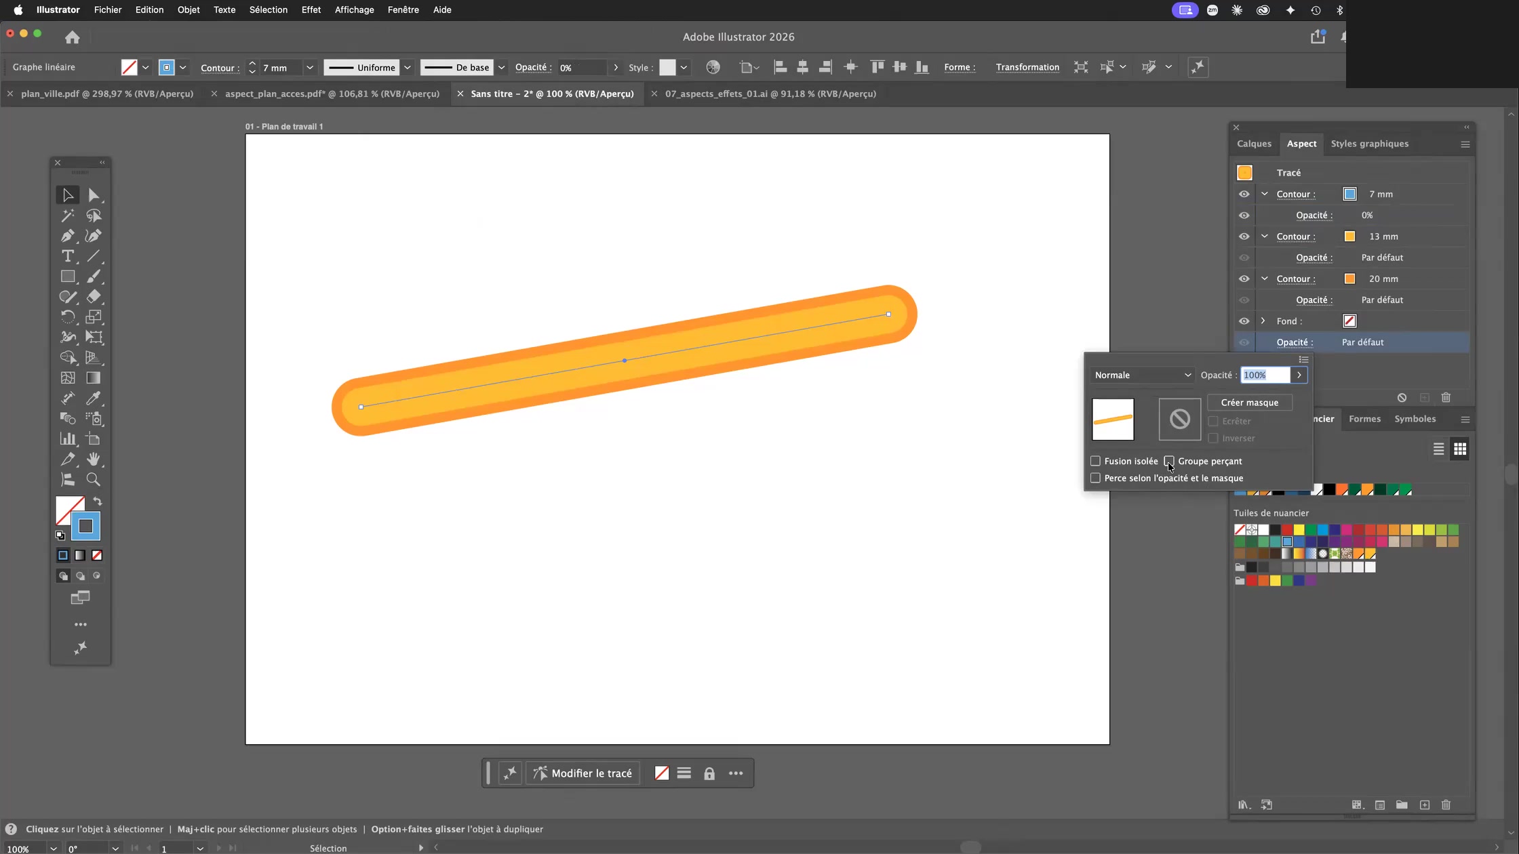Switch to Styles graphiques tab
The width and height of the screenshot is (1519, 854).
pyautogui.click(x=1369, y=144)
